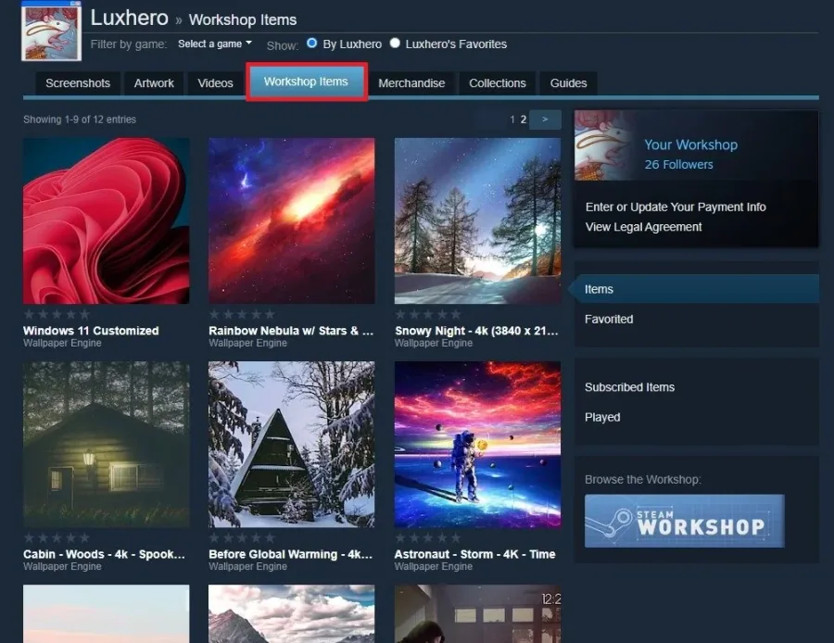This screenshot has height=643, width=834.
Task: Switch to the Artwork tab
Action: [x=154, y=83]
